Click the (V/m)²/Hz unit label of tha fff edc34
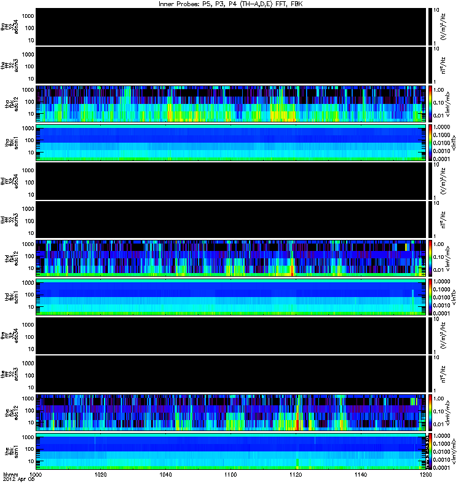 (x=443, y=27)
